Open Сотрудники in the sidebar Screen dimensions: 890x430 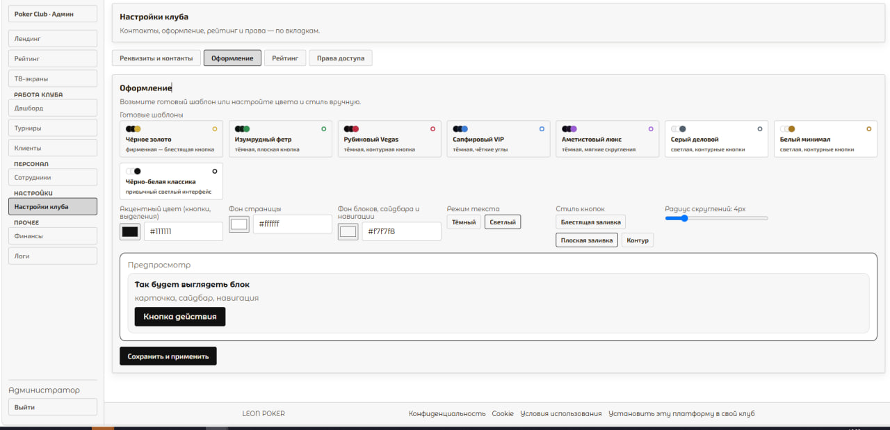click(53, 177)
